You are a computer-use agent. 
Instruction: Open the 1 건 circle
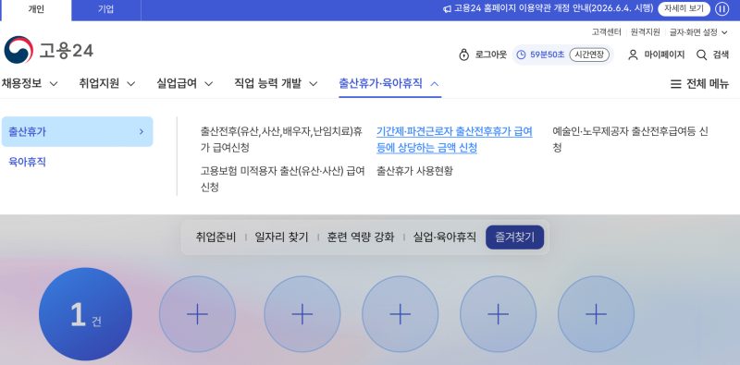point(85,314)
